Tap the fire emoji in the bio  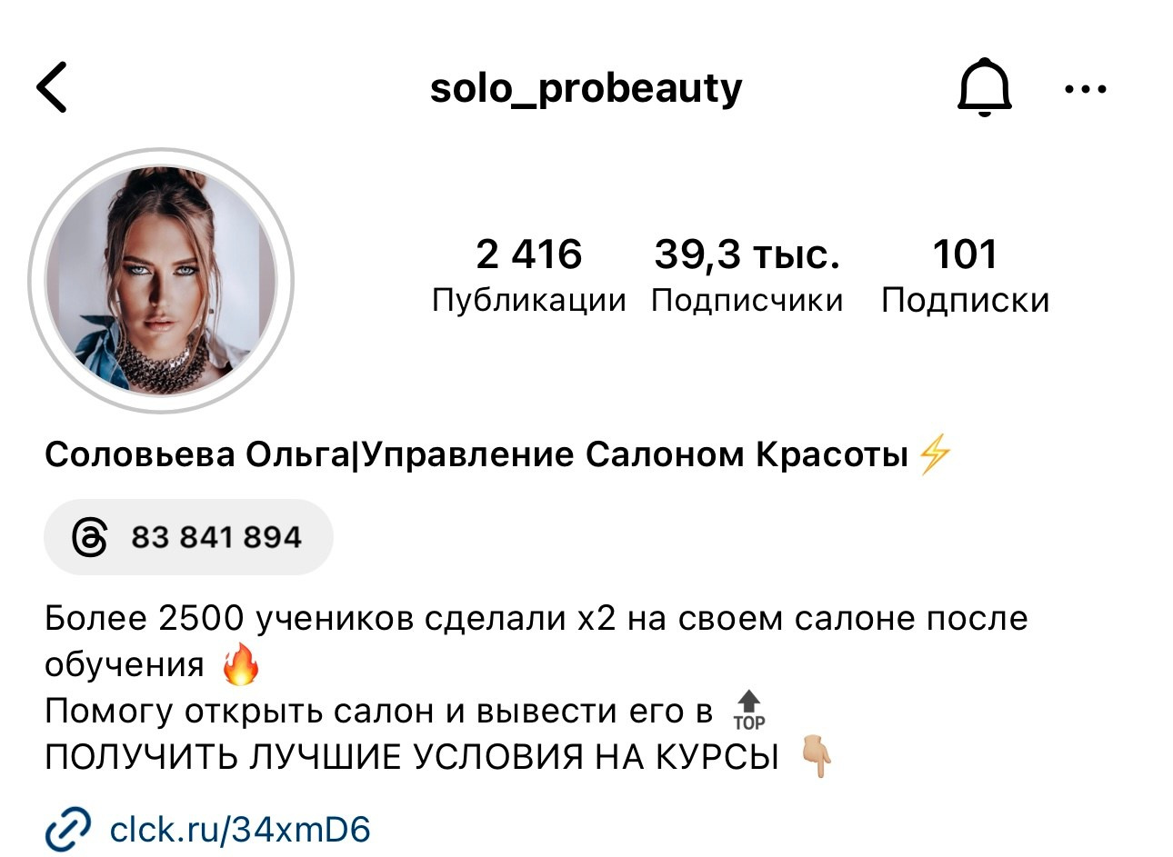[x=241, y=663]
